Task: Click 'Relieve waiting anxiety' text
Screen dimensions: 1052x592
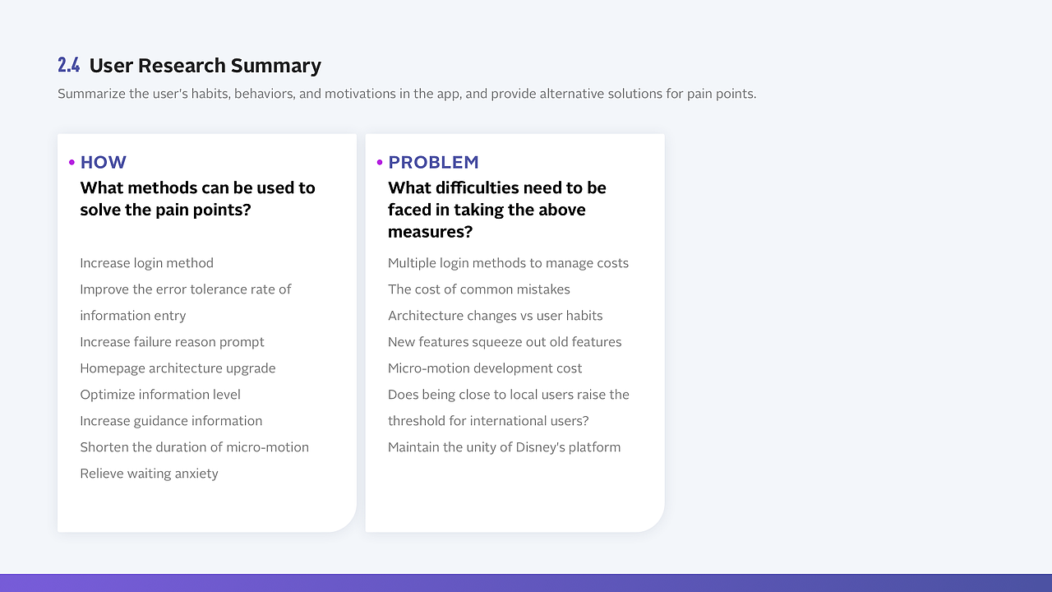Action: pos(149,474)
